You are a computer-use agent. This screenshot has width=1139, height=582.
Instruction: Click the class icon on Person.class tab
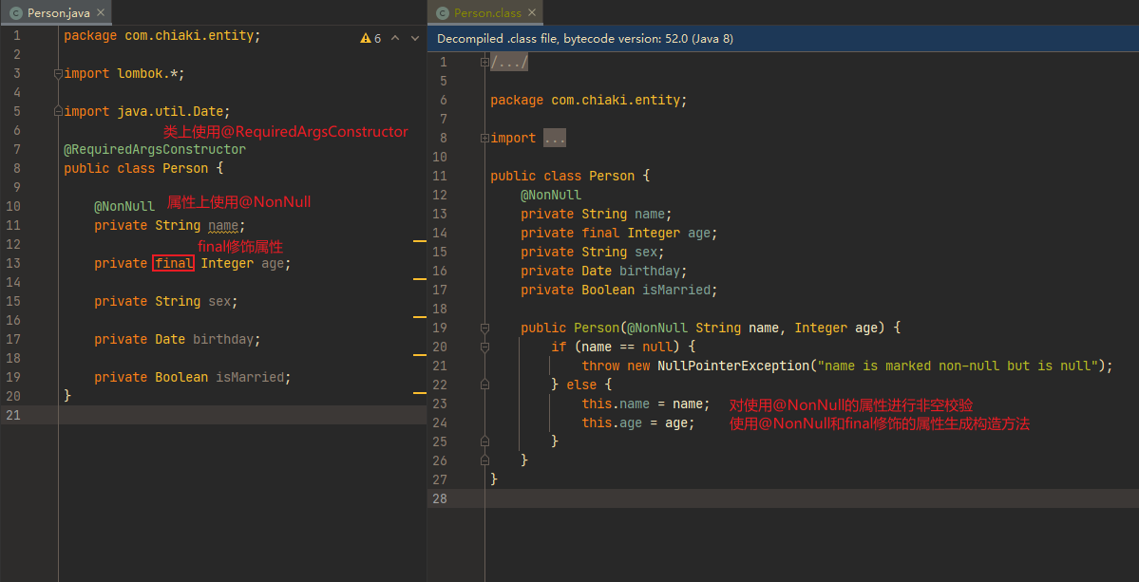click(x=443, y=13)
